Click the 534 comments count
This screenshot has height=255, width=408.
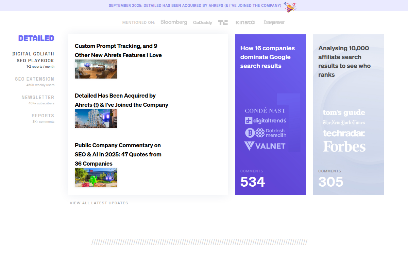(253, 182)
